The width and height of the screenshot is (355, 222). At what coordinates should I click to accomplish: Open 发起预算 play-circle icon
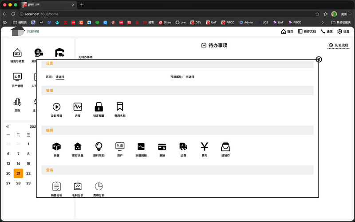point(56,107)
